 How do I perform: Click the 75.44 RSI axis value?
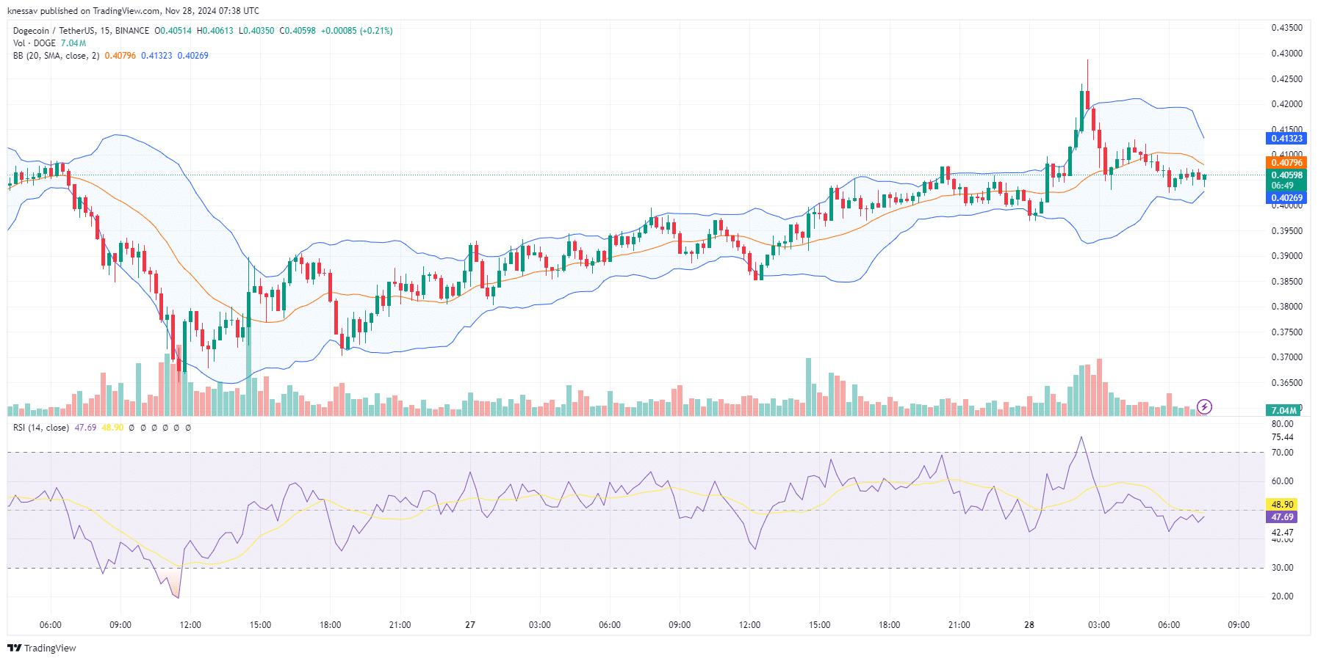[1282, 437]
